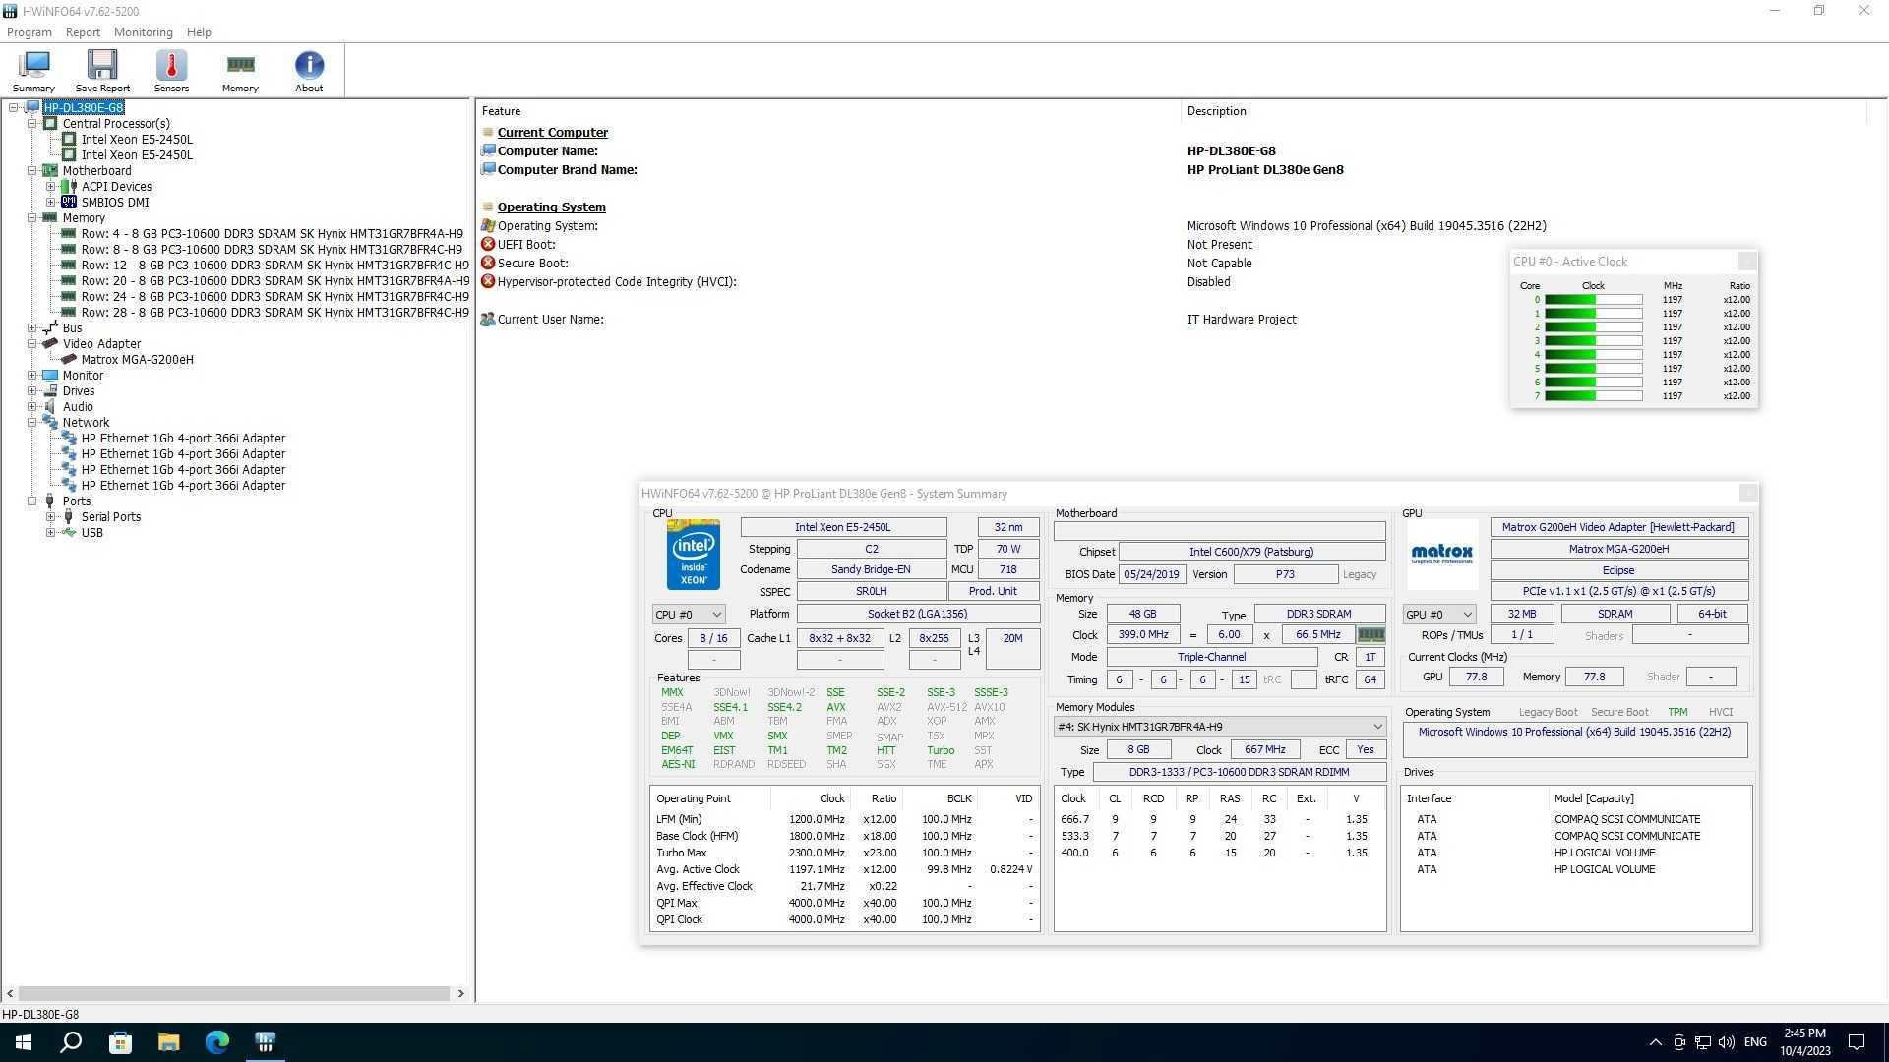Select memory Row: 28 SK Hynix module

[x=274, y=313]
